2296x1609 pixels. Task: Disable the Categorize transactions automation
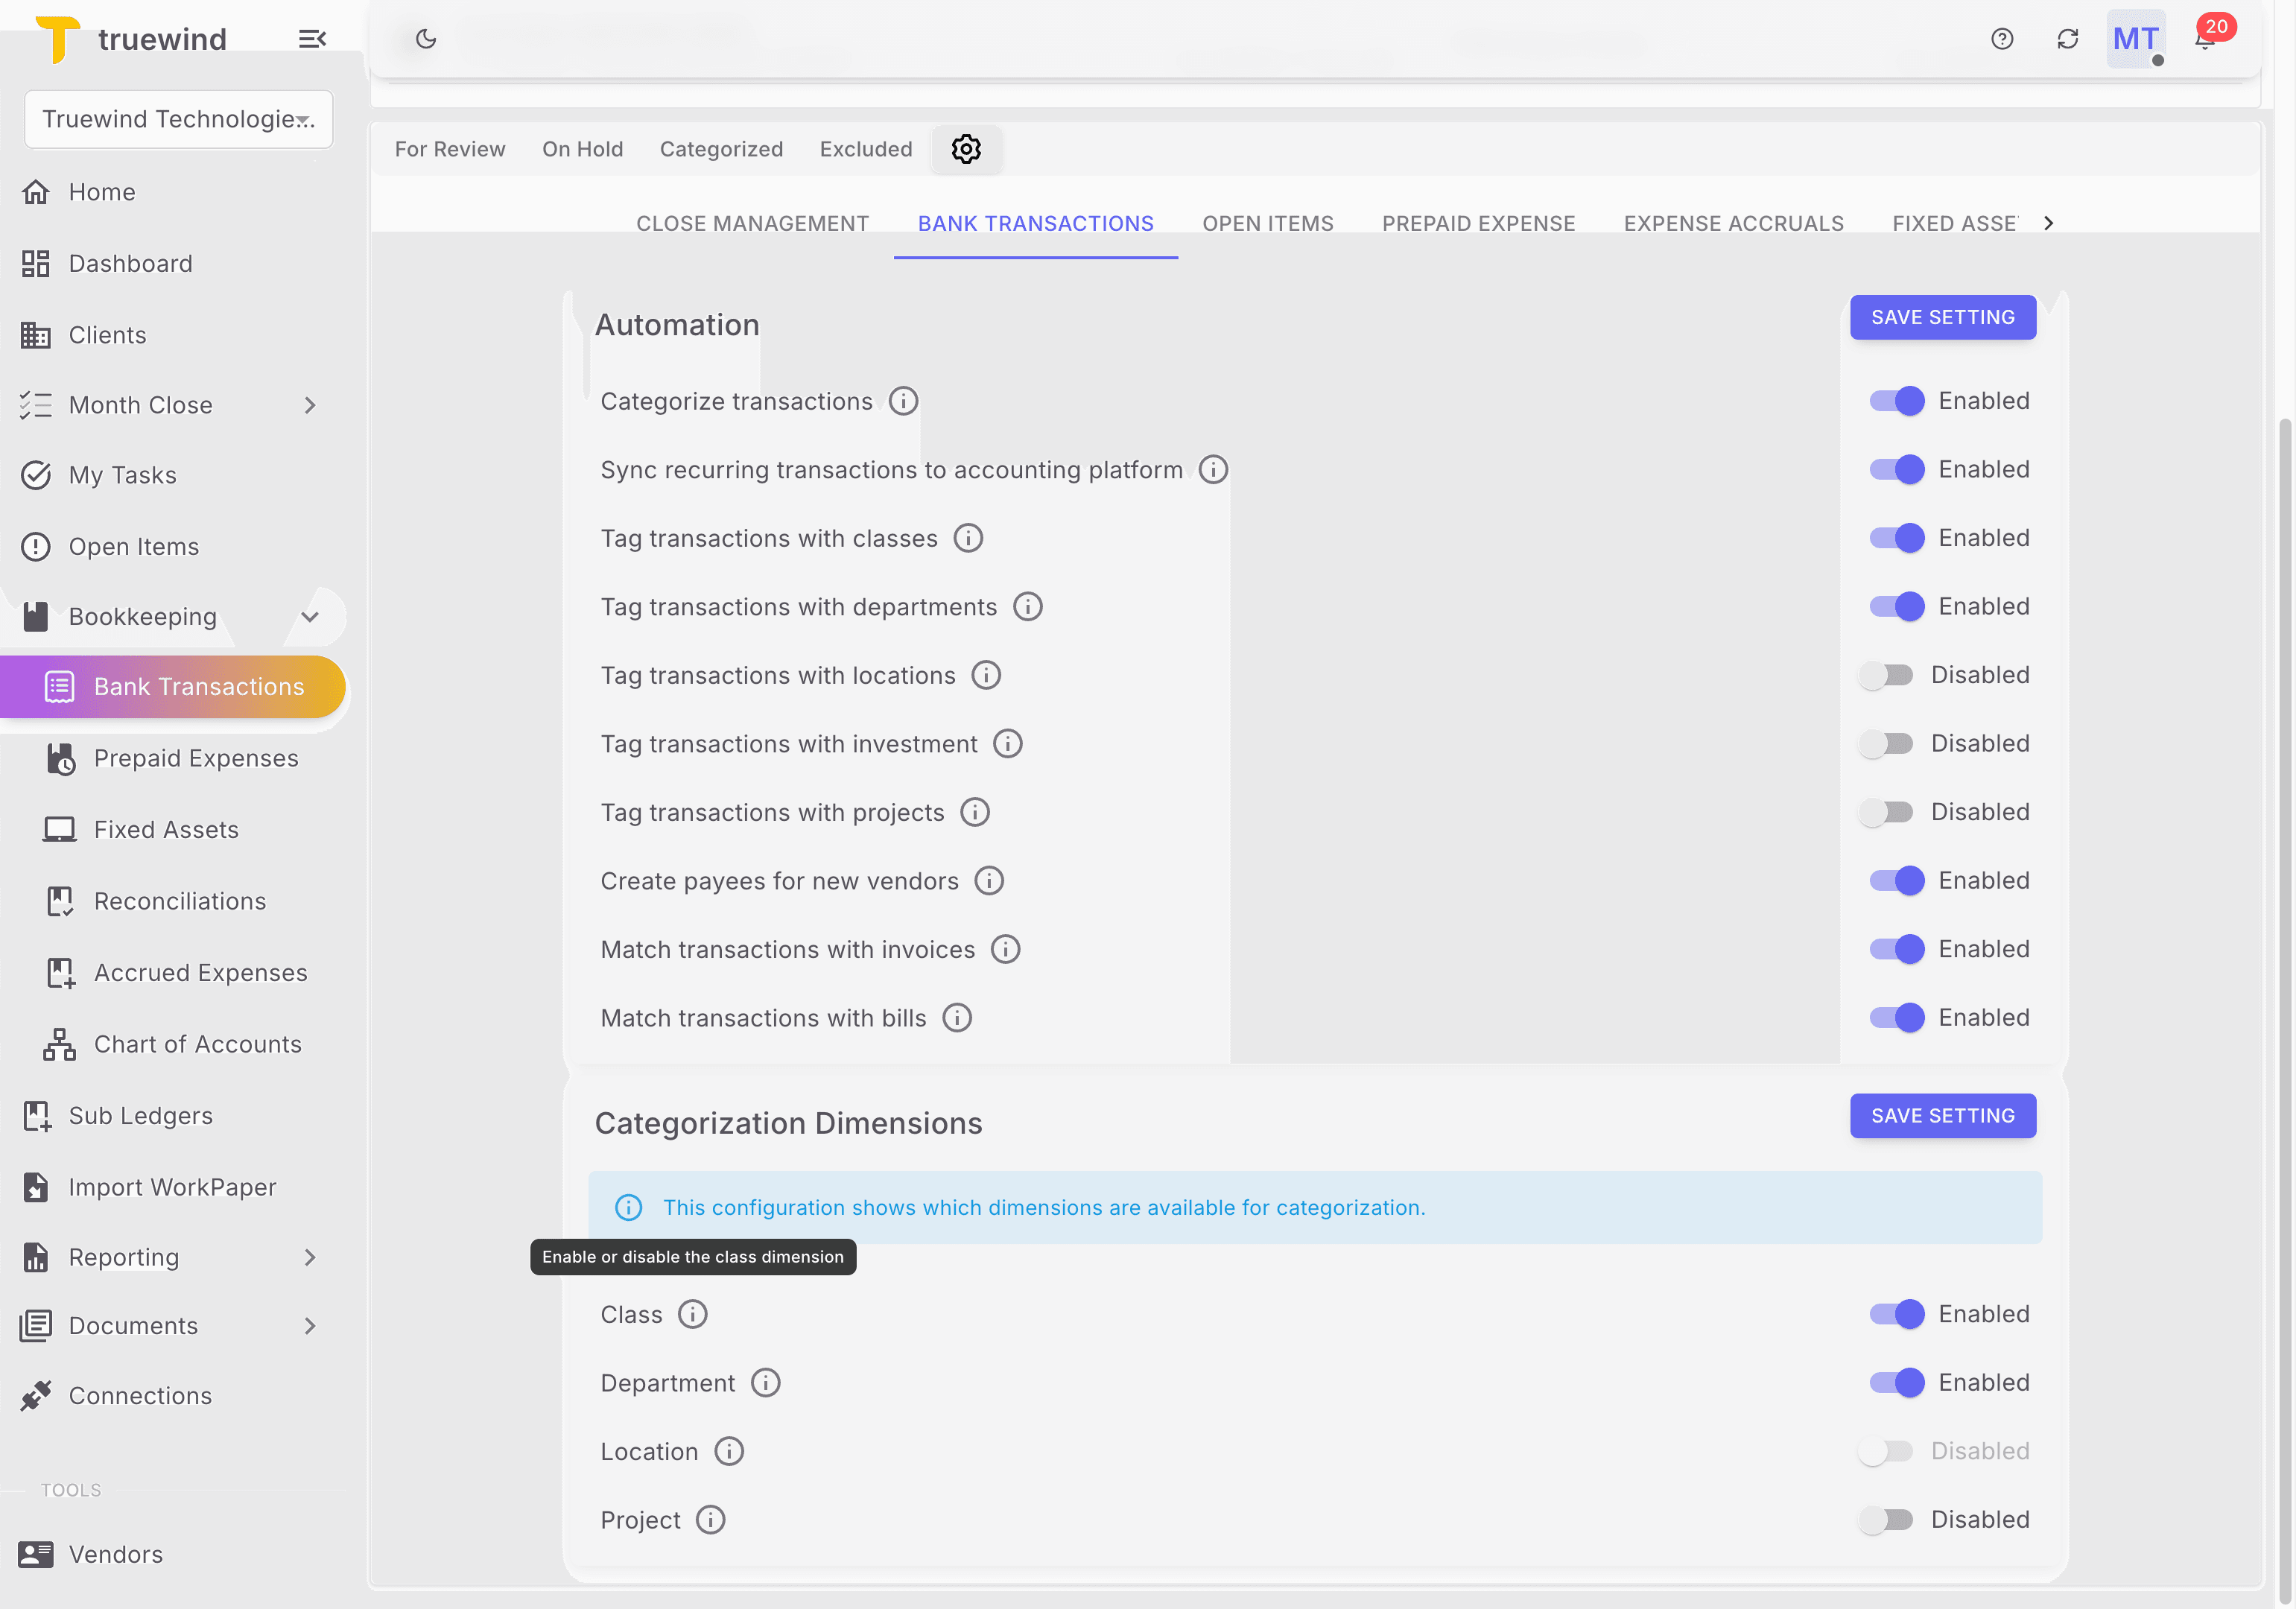1896,400
